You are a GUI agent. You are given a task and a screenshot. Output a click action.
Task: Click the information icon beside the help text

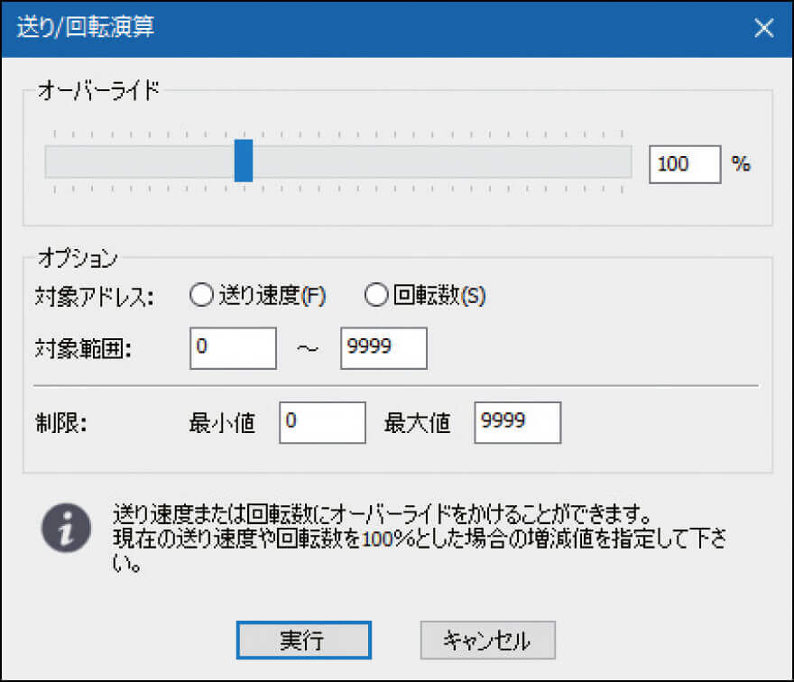click(66, 528)
